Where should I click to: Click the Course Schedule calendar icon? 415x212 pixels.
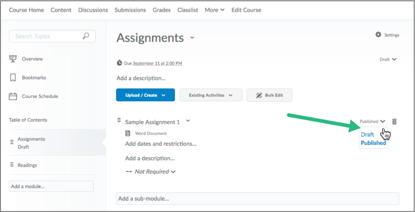12,96
